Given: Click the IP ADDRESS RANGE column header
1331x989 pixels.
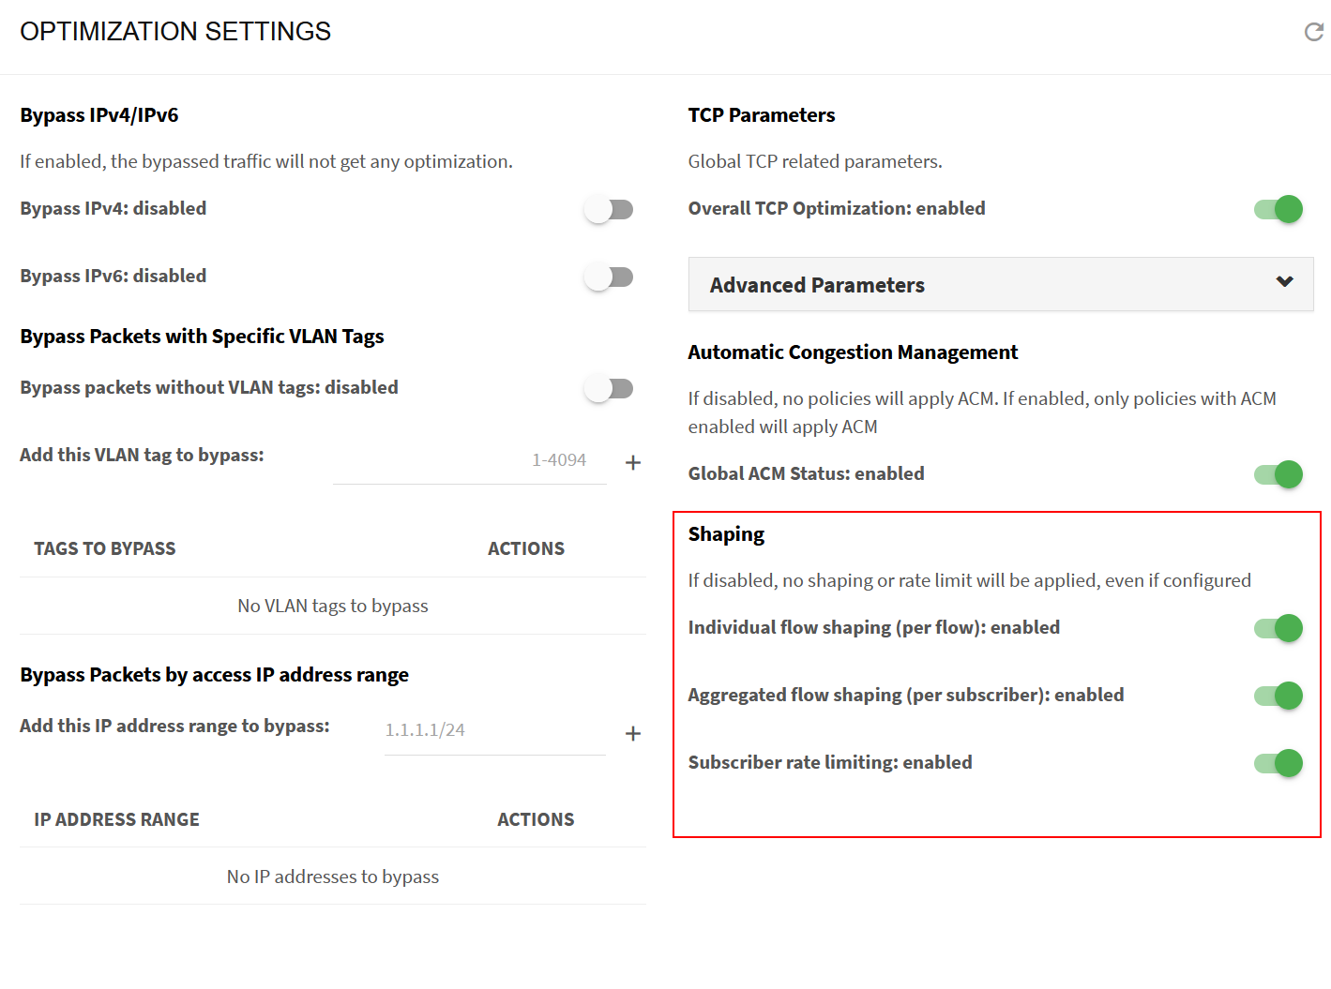Looking at the screenshot, I should click(x=117, y=820).
